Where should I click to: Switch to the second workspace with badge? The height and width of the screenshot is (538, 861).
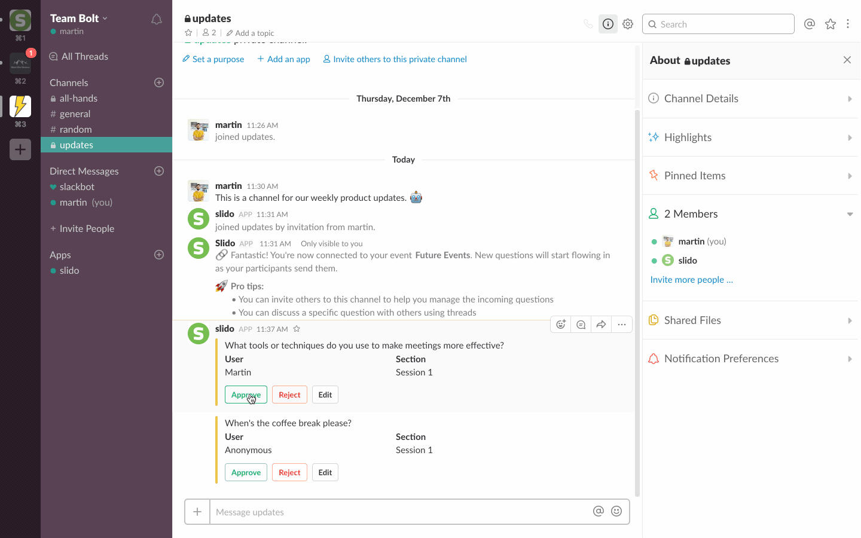(x=20, y=63)
